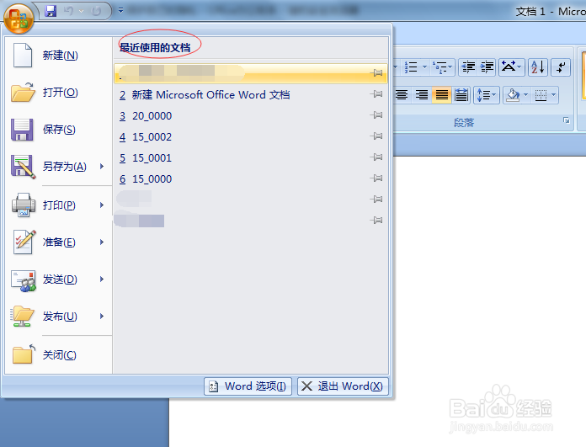Right-align text using ribbon icon
The height and width of the screenshot is (447, 586).
click(x=422, y=95)
